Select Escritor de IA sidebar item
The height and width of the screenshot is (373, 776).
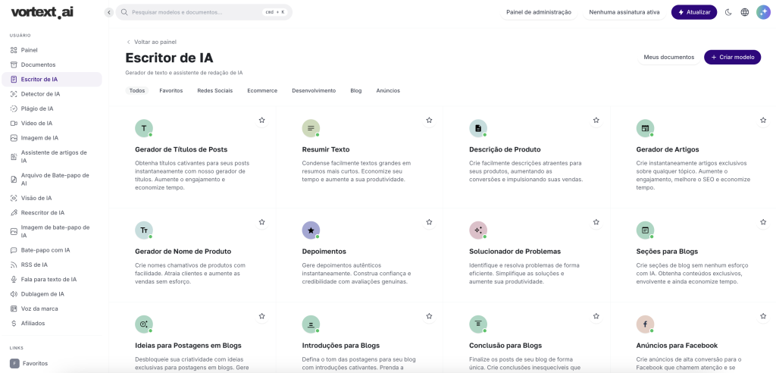(x=52, y=80)
